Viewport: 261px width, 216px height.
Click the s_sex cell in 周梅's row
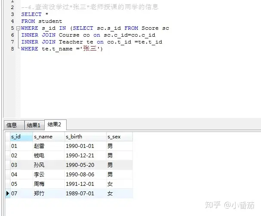point(120,184)
